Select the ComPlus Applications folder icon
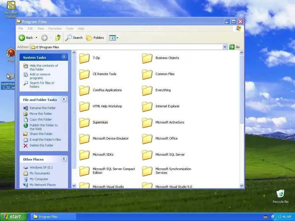The image size is (295, 221). 84,90
